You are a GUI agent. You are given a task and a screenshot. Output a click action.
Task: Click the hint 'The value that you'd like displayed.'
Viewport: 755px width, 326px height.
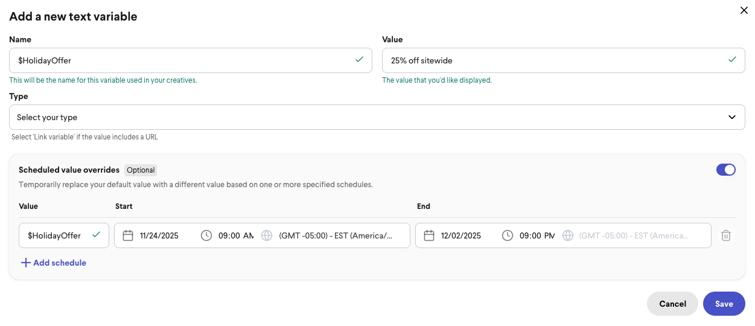click(437, 80)
